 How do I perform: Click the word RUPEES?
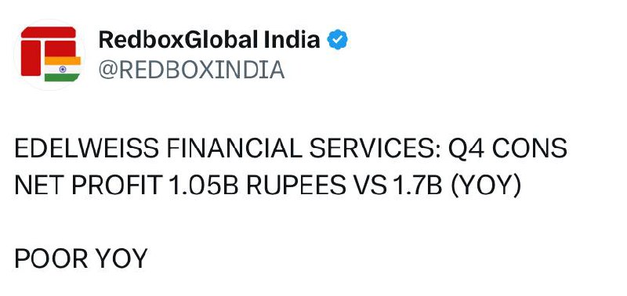[296, 186]
